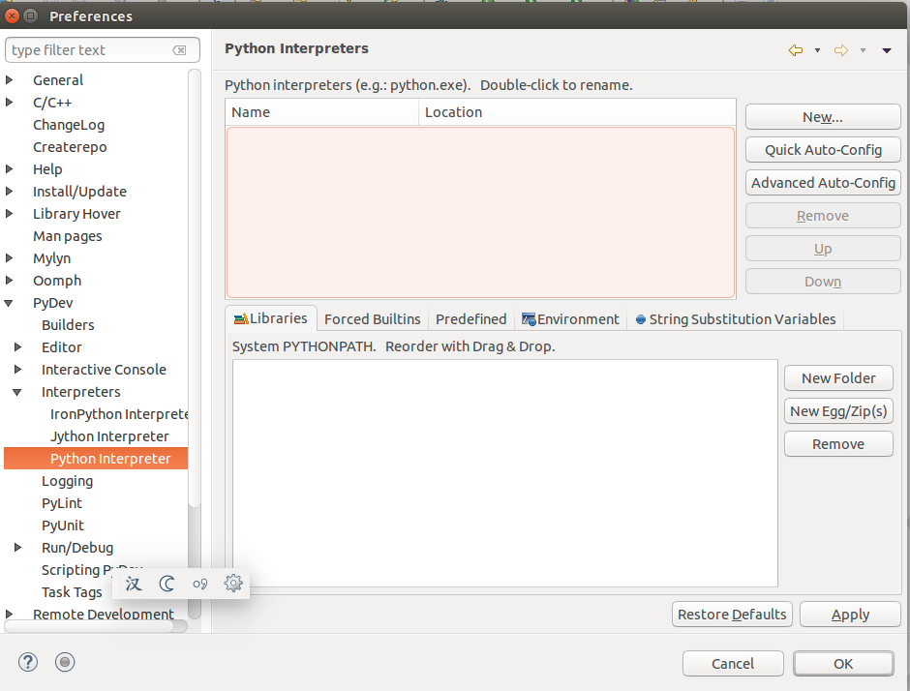Expand the Editor tree node
Screen dimensions: 910x691
pos(17,346)
